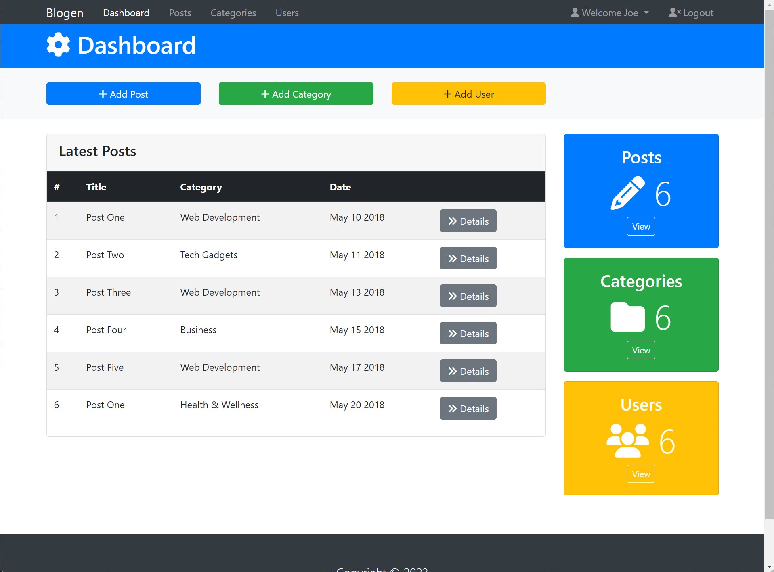Open Details for Post Two
This screenshot has height=572, width=774.
468,258
